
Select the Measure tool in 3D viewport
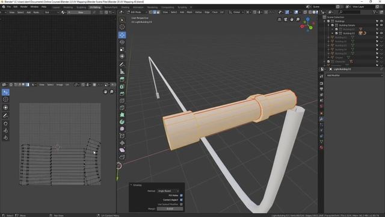pos(122,72)
